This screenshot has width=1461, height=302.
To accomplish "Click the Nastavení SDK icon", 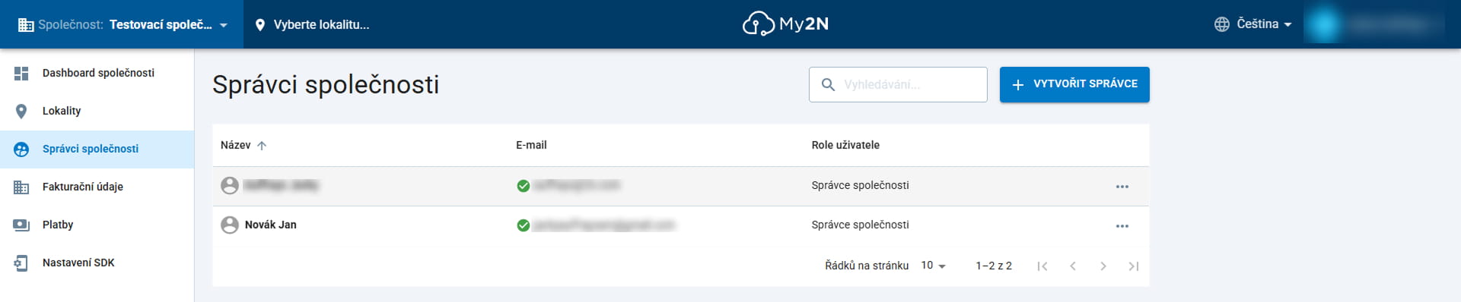I will point(21,263).
